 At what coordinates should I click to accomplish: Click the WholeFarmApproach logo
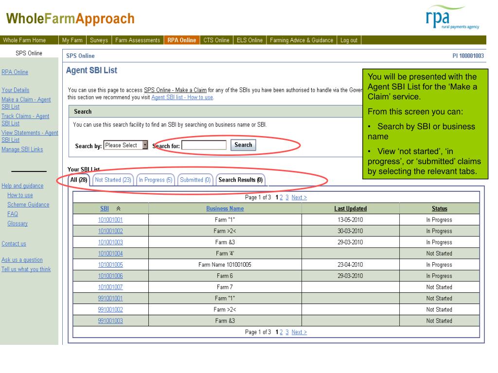pos(70,19)
